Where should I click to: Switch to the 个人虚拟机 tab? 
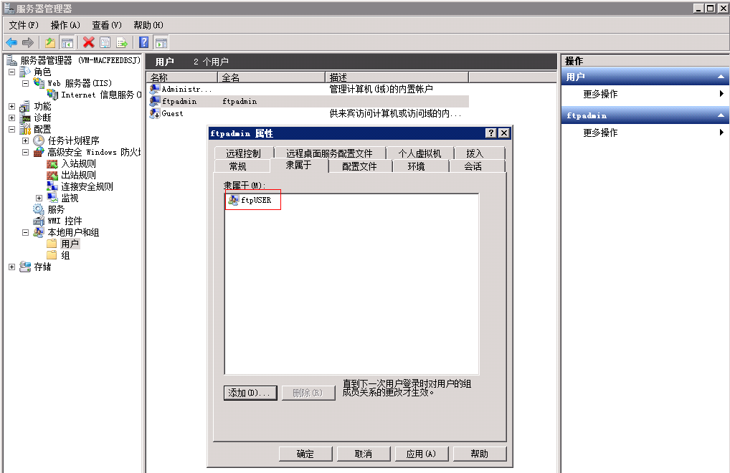(419, 153)
